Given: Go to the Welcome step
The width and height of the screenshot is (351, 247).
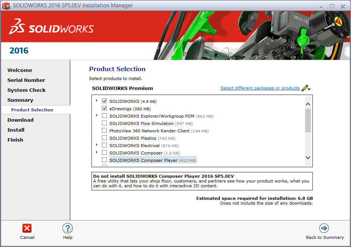Looking at the screenshot, I should [x=20, y=70].
